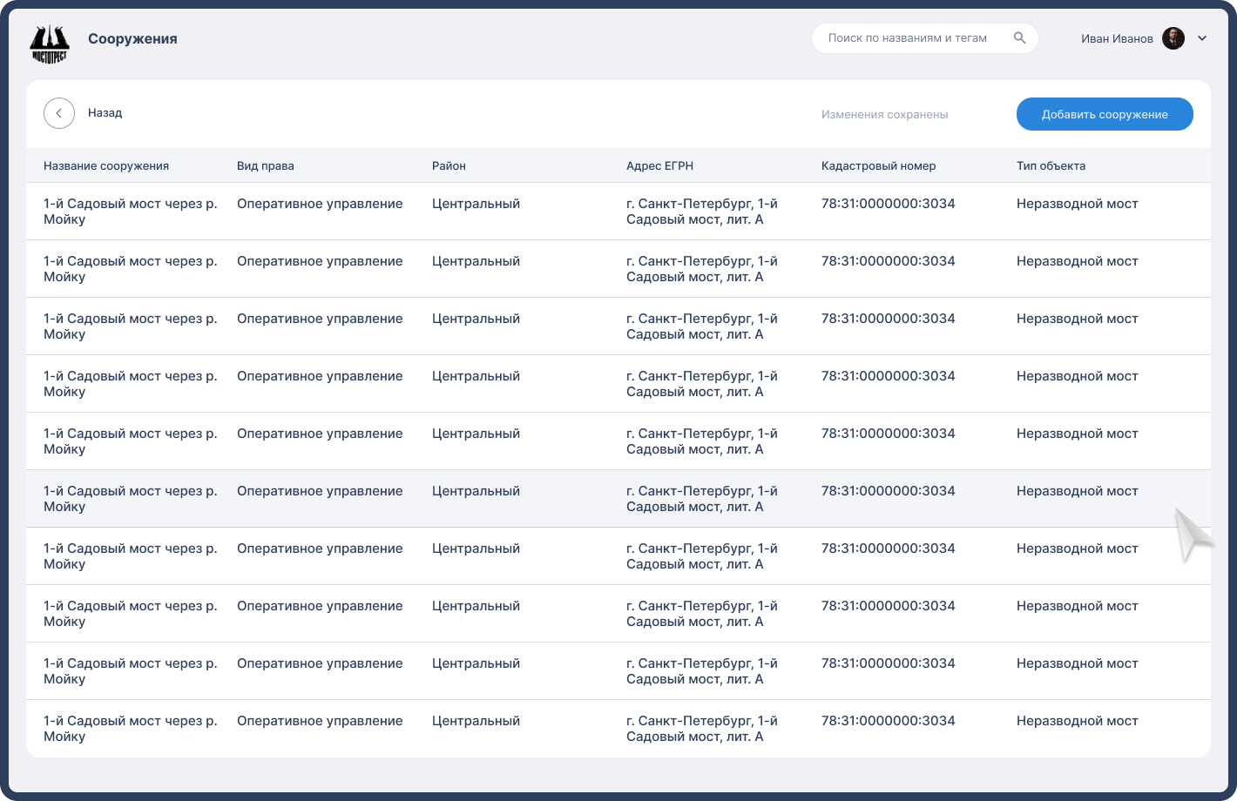Click the Сооружения page title
1237x801 pixels.
pos(132,39)
